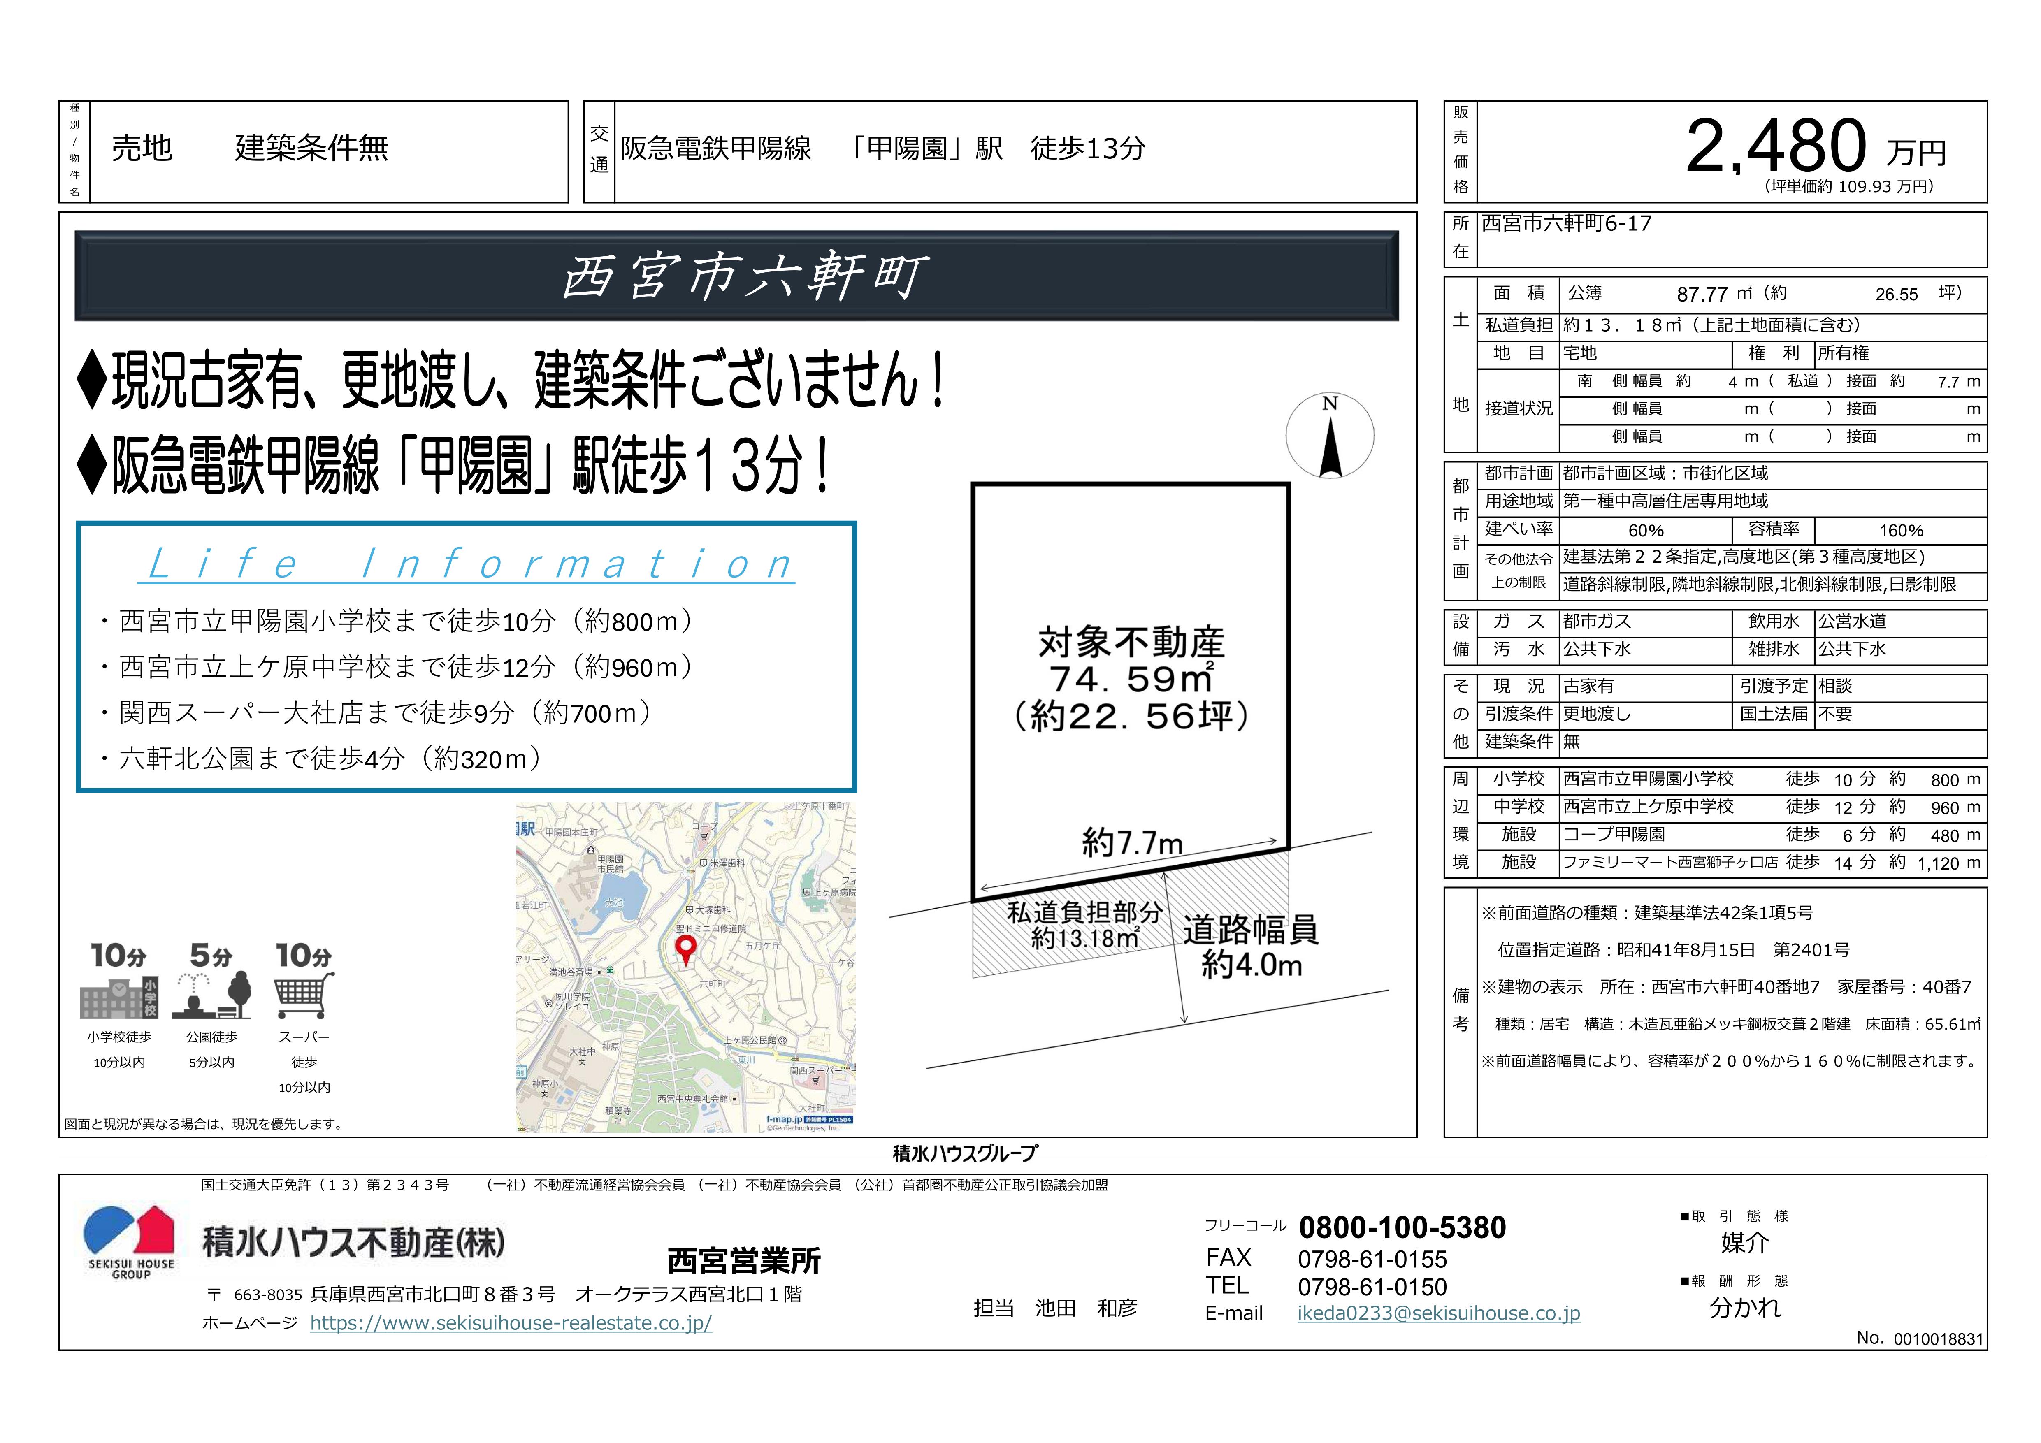2041x1443 pixels.
Task: Open the sekisuihouse-realestate.co.jp homepage link
Action: pyautogui.click(x=510, y=1323)
